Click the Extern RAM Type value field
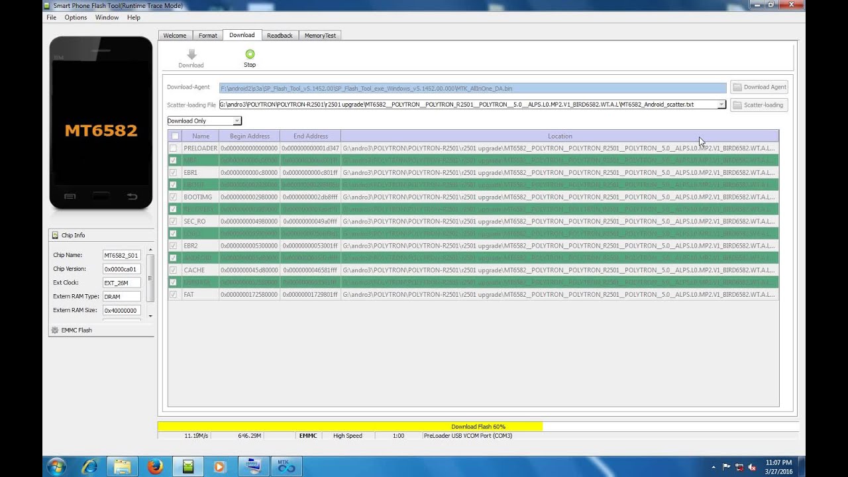Screen dimensions: 848x477 coord(121,296)
